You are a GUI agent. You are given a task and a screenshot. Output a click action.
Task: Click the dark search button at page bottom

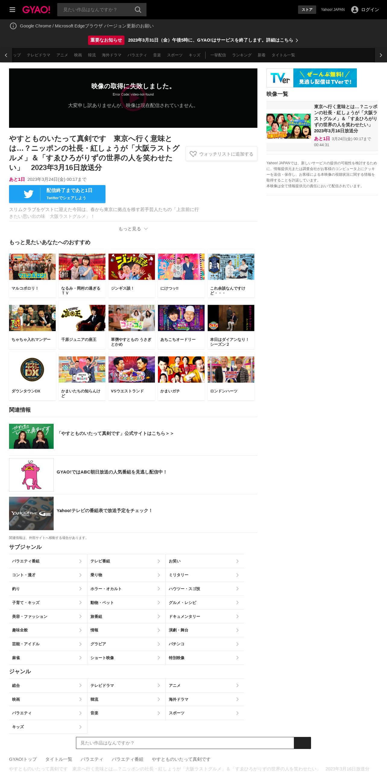[x=302, y=743]
